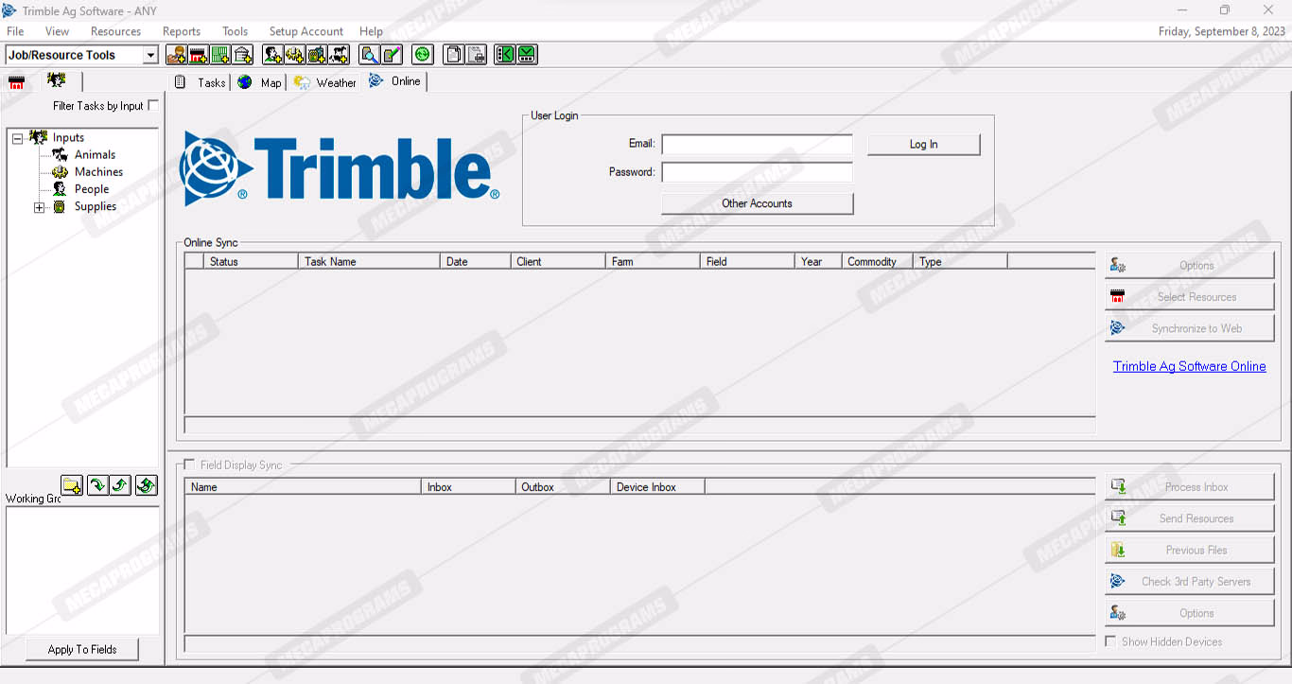
Task: Open the File menu
Action: [x=15, y=31]
